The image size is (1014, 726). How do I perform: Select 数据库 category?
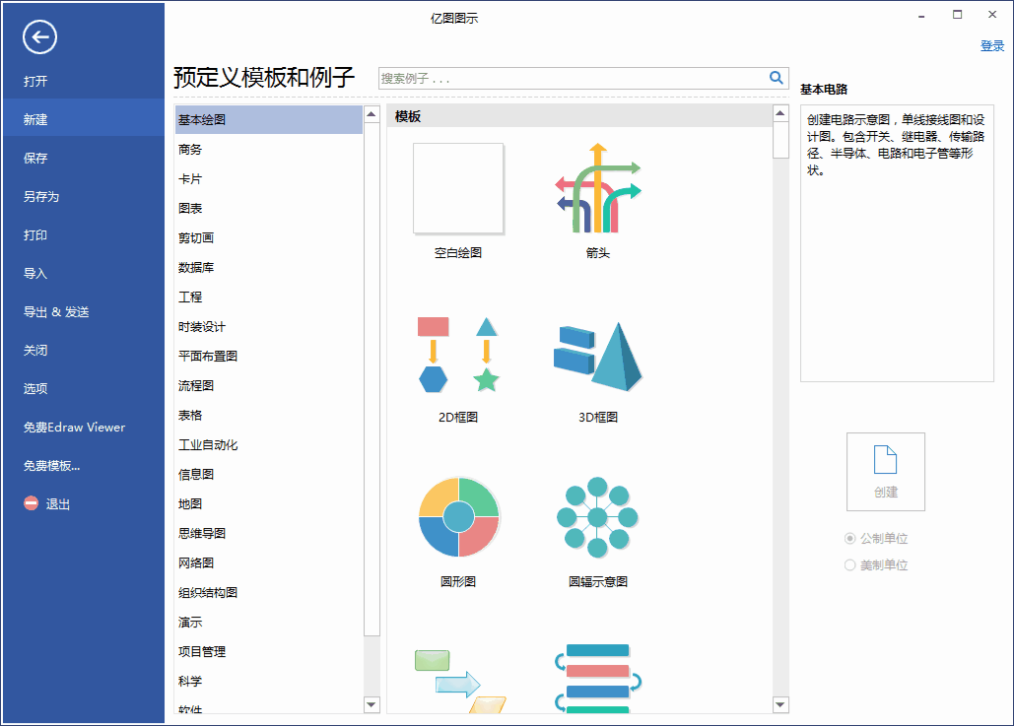point(268,268)
